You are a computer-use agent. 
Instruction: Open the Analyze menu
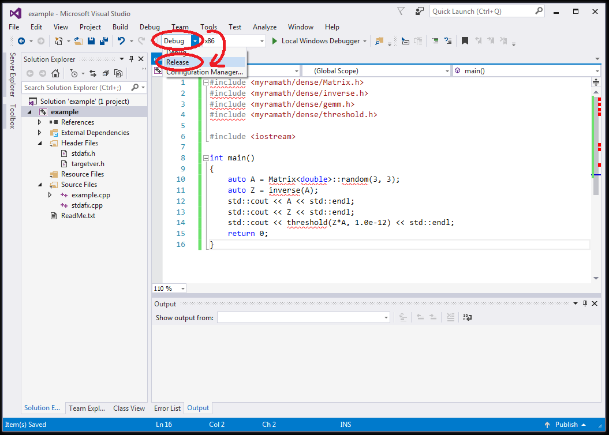(x=264, y=27)
